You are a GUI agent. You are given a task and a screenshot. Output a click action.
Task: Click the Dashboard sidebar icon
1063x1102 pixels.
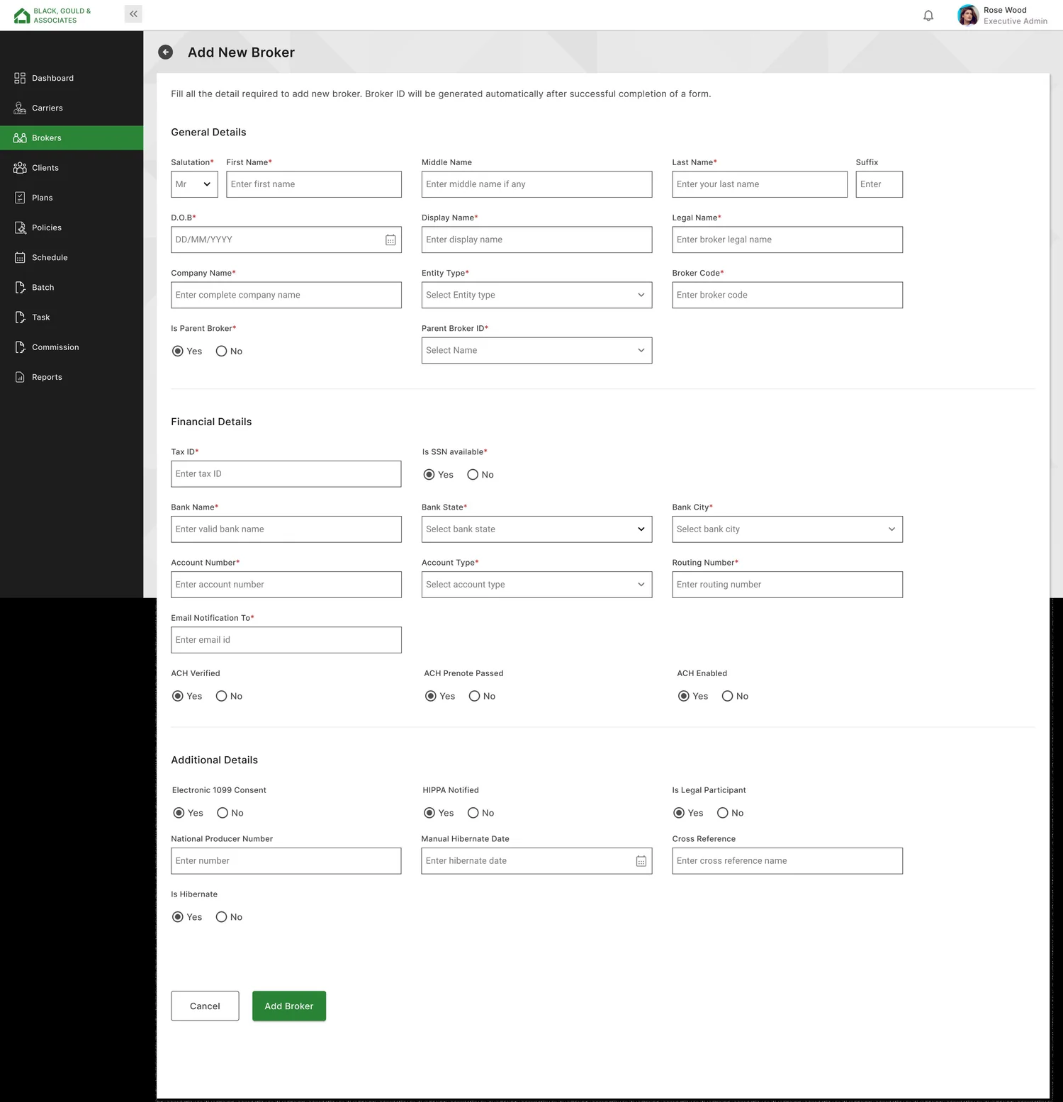click(x=20, y=78)
